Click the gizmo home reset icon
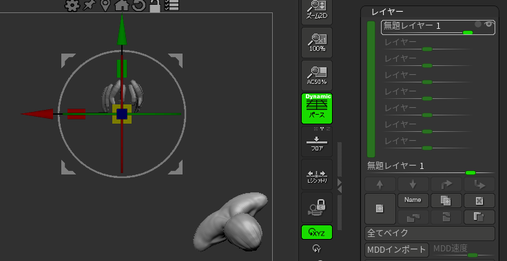The width and height of the screenshot is (507, 261). 121,5
